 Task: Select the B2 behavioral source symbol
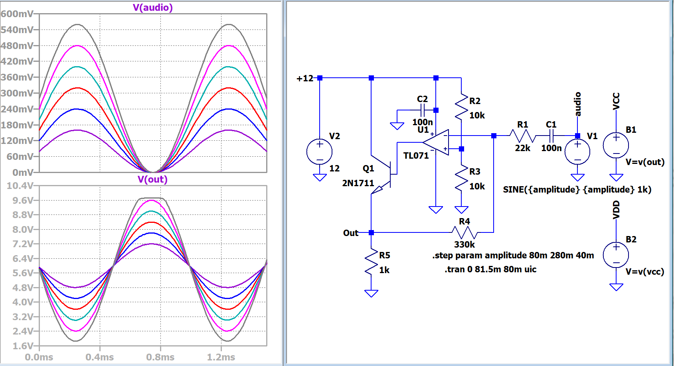point(616,255)
